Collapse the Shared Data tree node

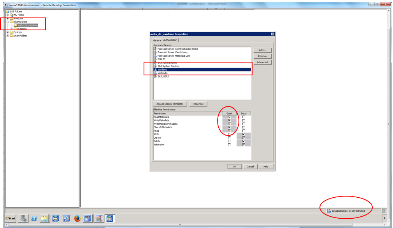(7, 22)
